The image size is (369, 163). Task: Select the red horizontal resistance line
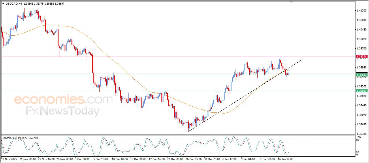[173, 57]
